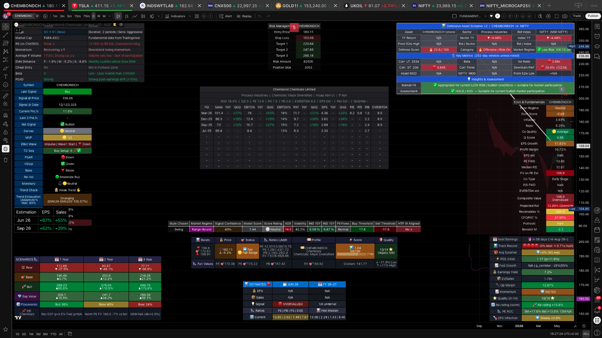Toggle magnet mode in the left toolbar
This screenshot has width=602, height=338.
(x=6, y=115)
